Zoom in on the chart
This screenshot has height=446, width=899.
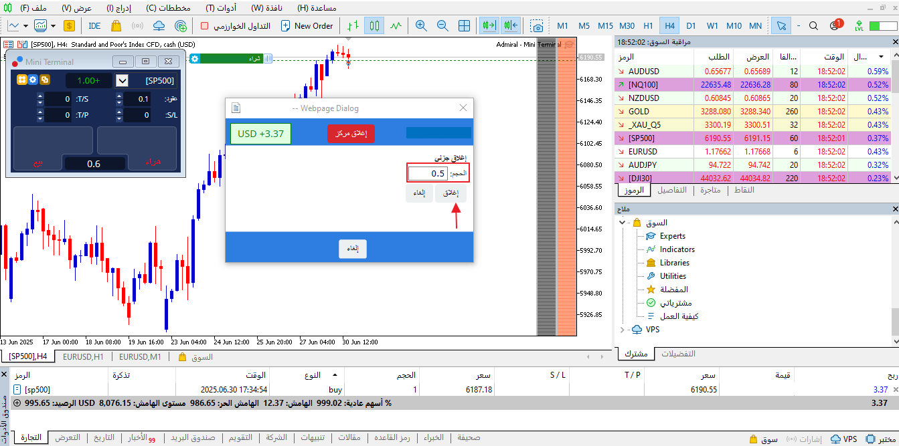click(421, 26)
